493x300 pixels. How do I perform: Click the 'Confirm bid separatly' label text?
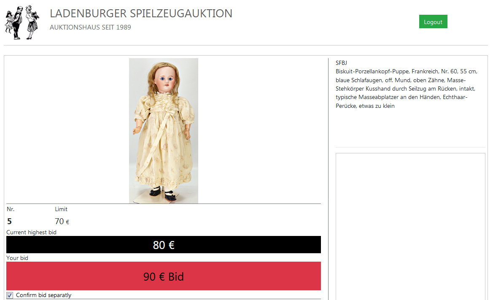tap(44, 295)
